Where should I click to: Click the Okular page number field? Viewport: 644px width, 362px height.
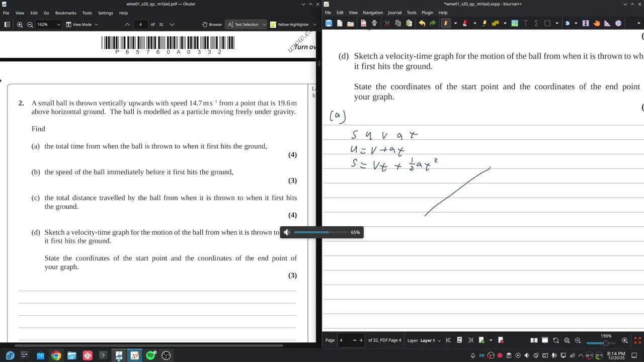[140, 24]
